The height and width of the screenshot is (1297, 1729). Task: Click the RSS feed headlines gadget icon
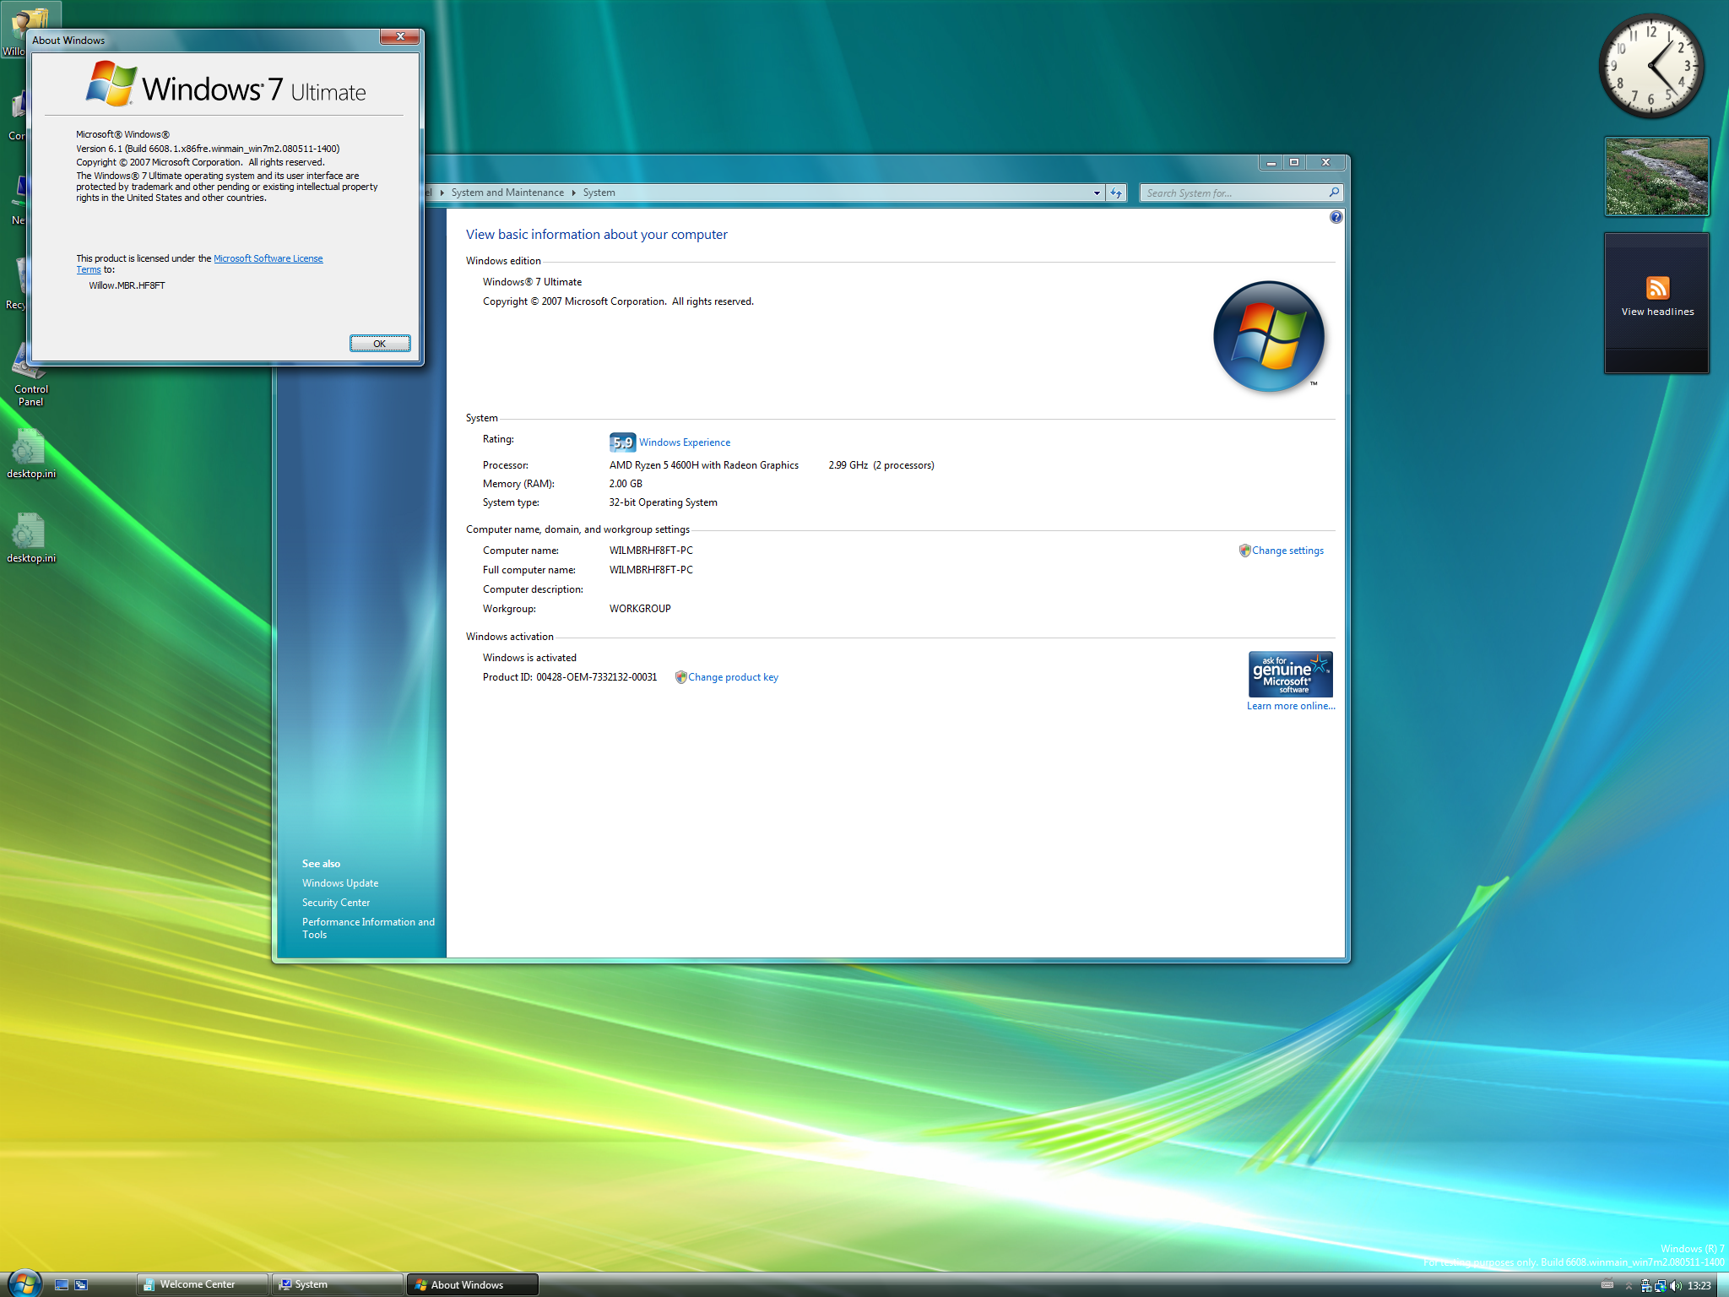[x=1657, y=288]
